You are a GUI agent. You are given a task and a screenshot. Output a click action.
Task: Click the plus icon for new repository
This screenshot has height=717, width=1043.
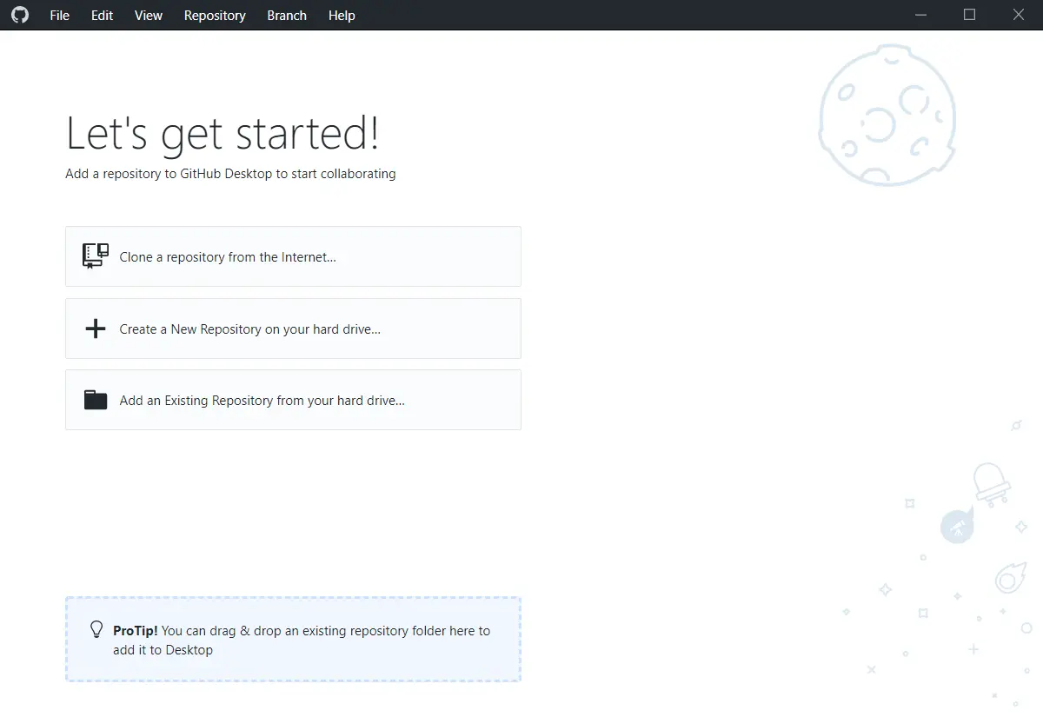[x=96, y=329]
